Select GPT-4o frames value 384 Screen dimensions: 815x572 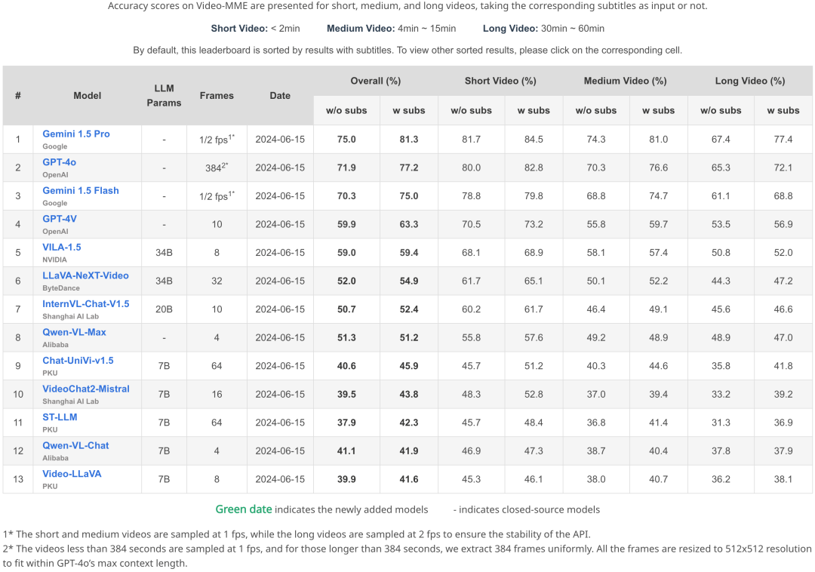coord(217,168)
